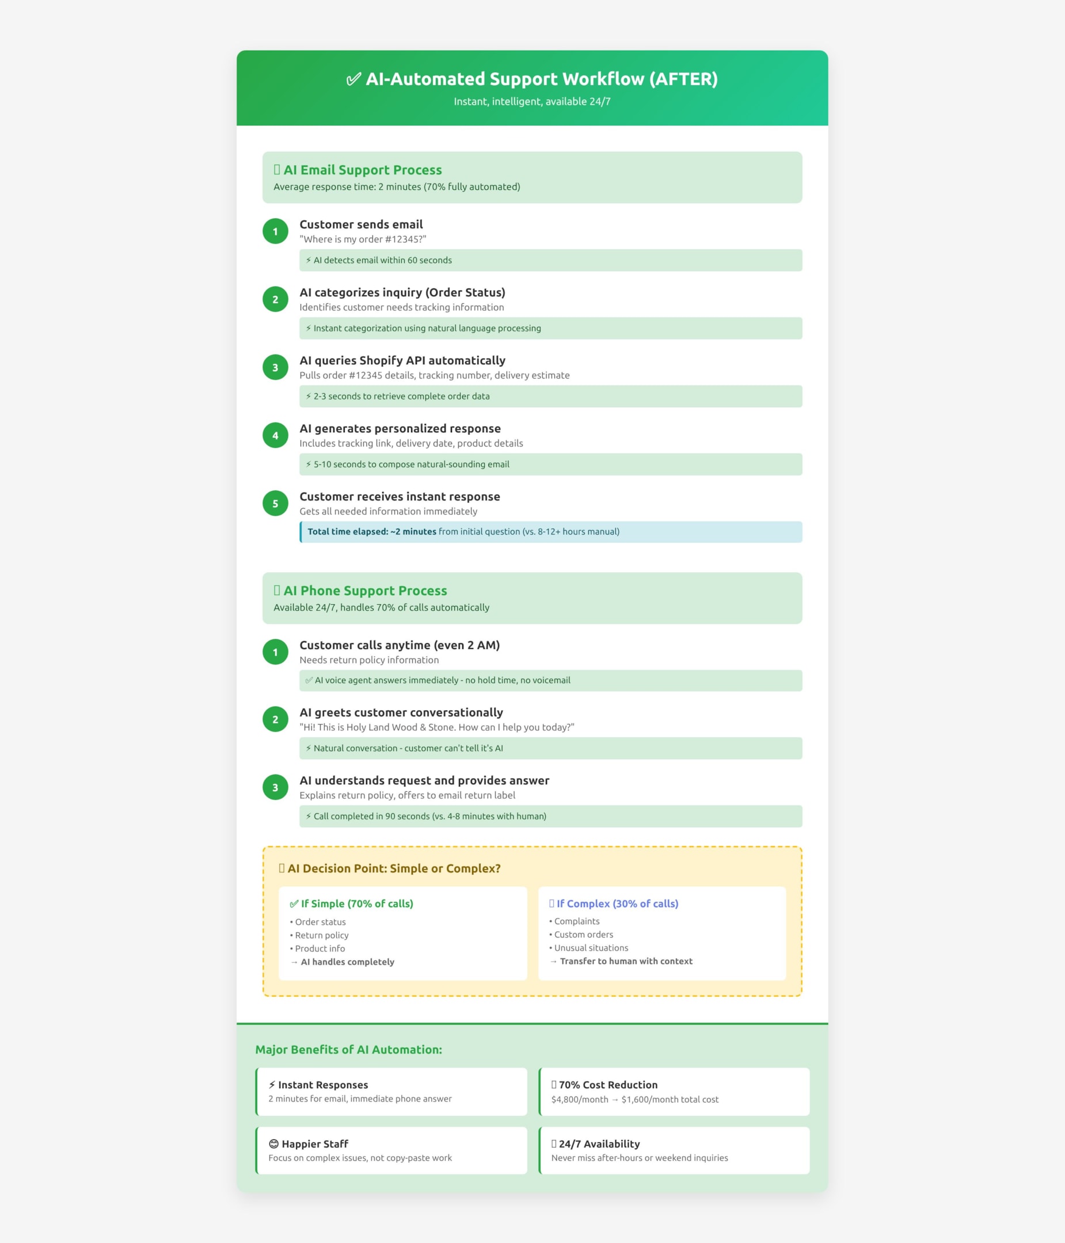Click Needs return policy information text
1065x1243 pixels.
click(369, 660)
